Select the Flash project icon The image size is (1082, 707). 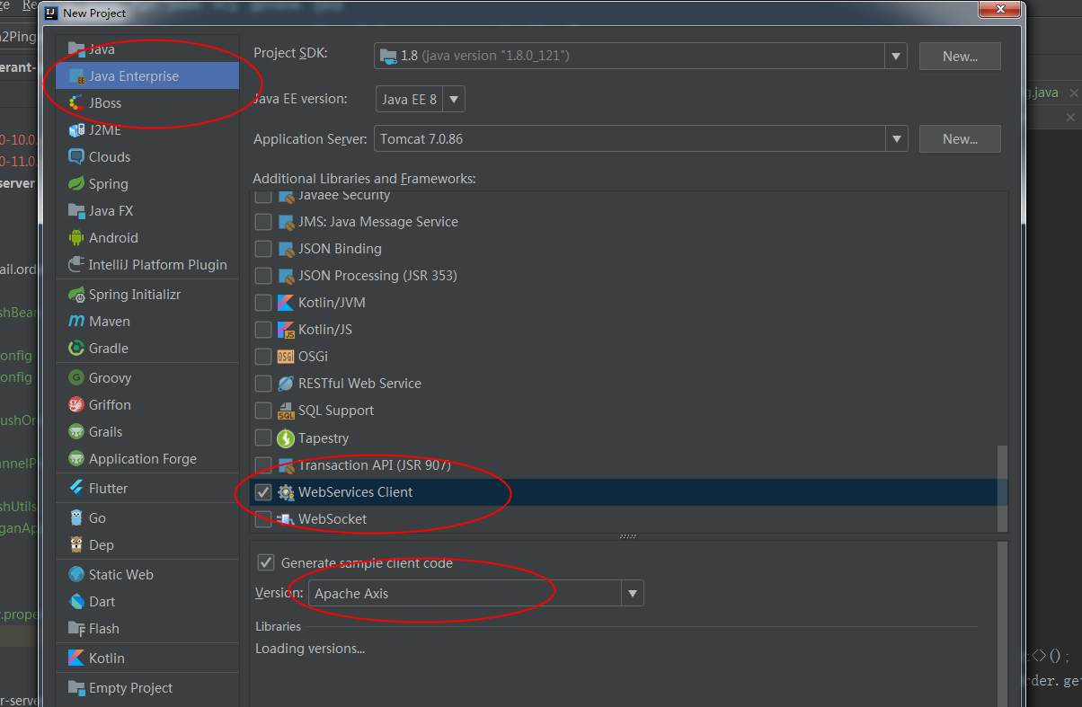[76, 629]
